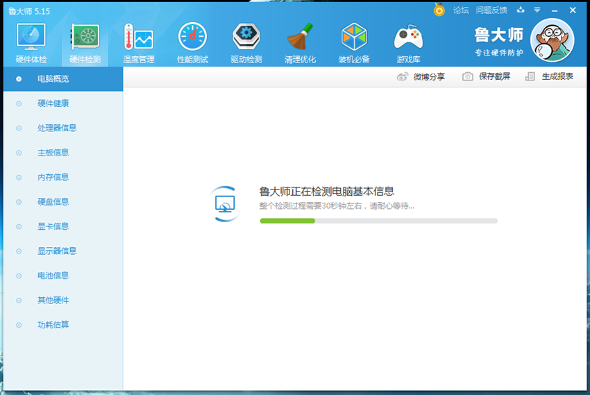590x395 pixels.
Task: Click 生成报表 to generate a report
Action: coord(549,77)
